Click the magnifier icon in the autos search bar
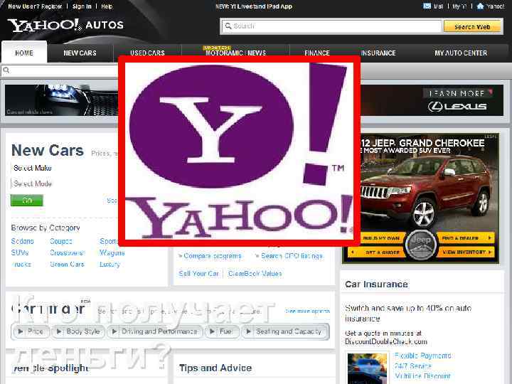 click(x=6, y=70)
